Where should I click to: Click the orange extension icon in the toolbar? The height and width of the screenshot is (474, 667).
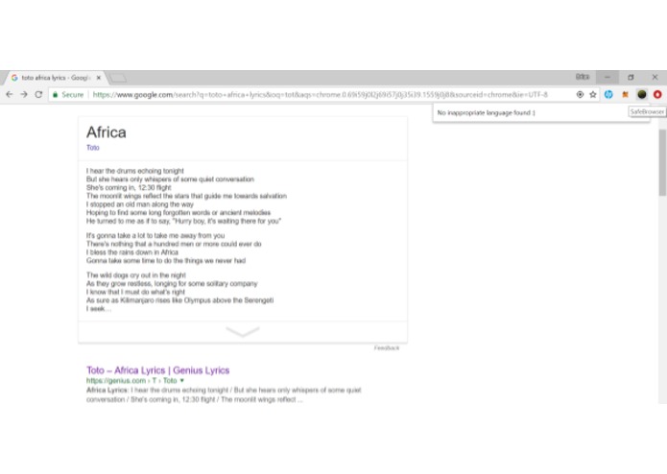[x=626, y=94]
